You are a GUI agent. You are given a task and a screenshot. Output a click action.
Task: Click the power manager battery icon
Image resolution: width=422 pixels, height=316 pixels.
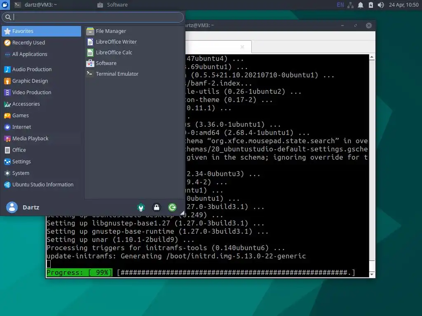click(371, 5)
